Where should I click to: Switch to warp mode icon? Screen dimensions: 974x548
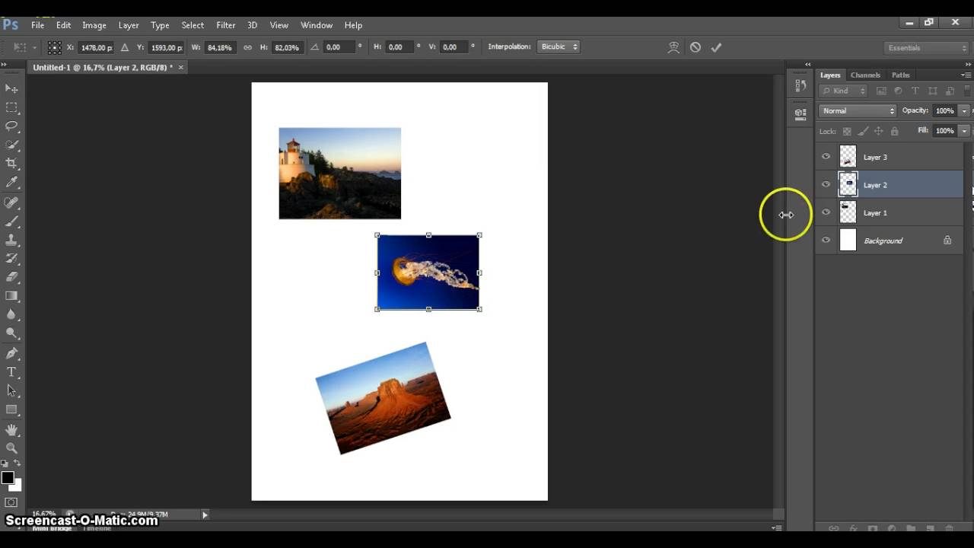pos(673,47)
